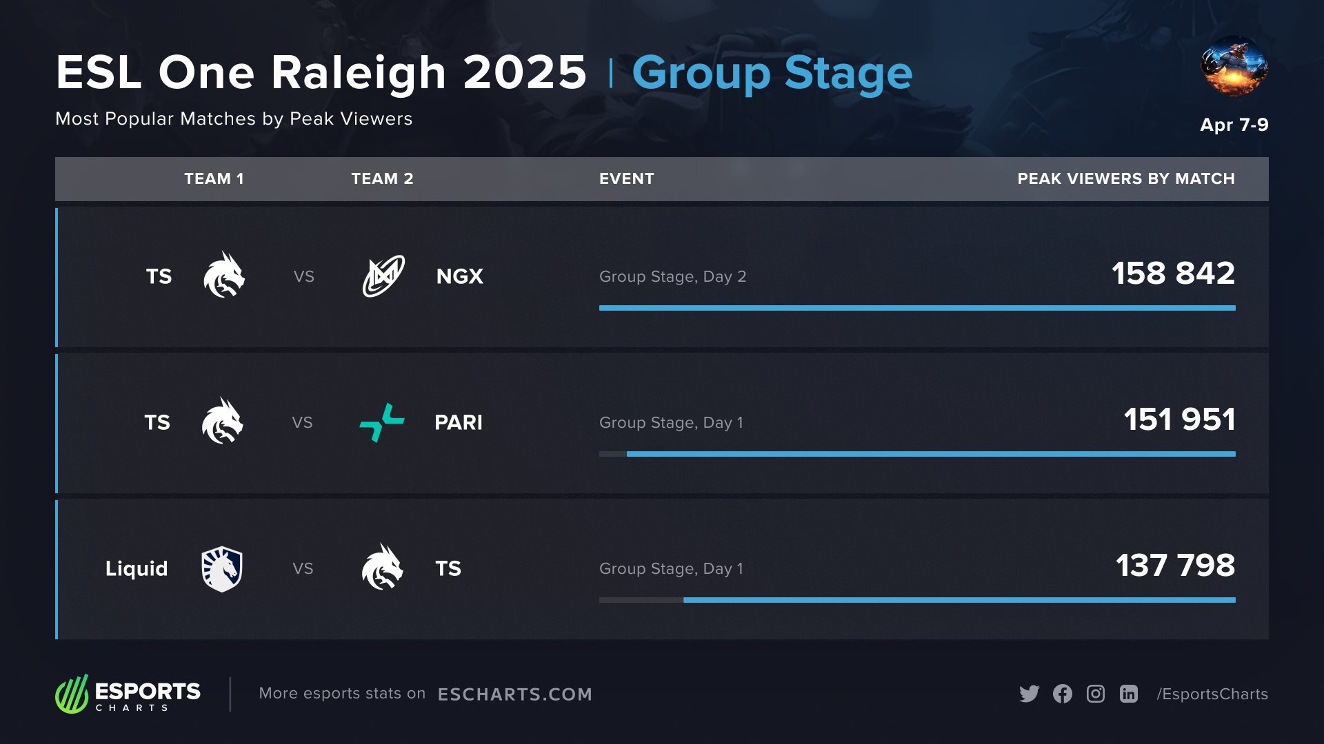Click the 158 842 viewers bar
Viewport: 1324px width, 744px height.
(x=917, y=308)
